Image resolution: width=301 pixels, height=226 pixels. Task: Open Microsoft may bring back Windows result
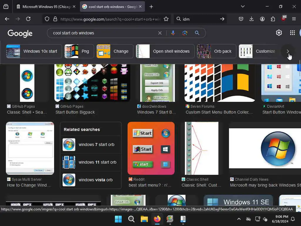pos(265,185)
